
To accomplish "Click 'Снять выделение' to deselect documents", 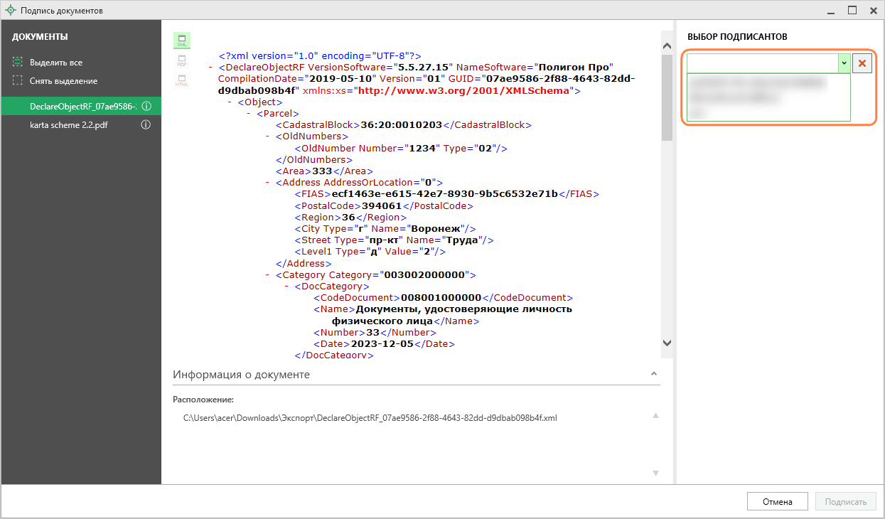I will (x=63, y=81).
